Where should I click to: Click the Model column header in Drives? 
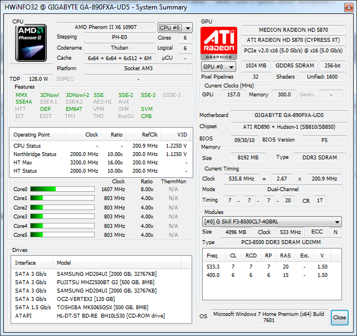pyautogui.click(x=118, y=262)
